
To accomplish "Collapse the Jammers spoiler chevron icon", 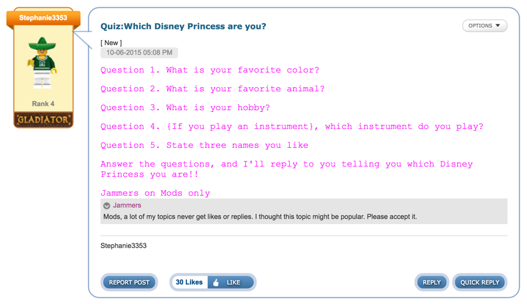I will click(107, 206).
